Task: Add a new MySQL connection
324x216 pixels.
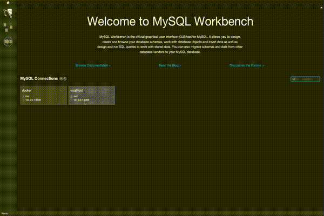Action: [61, 78]
